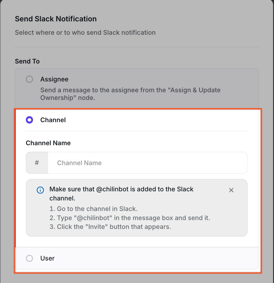Click the "Go to the channel in Slack" step
The width and height of the screenshot is (274, 283).
[x=94, y=209]
